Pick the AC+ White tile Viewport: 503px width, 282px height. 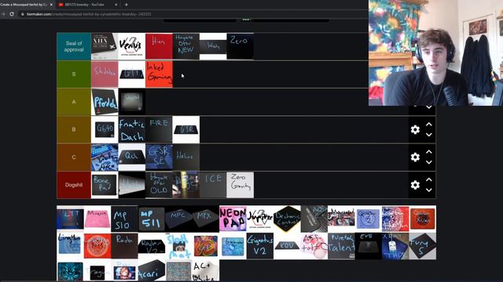[206, 270]
